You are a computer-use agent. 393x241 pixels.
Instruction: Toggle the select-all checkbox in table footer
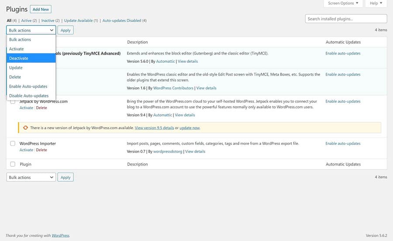[x=13, y=165]
